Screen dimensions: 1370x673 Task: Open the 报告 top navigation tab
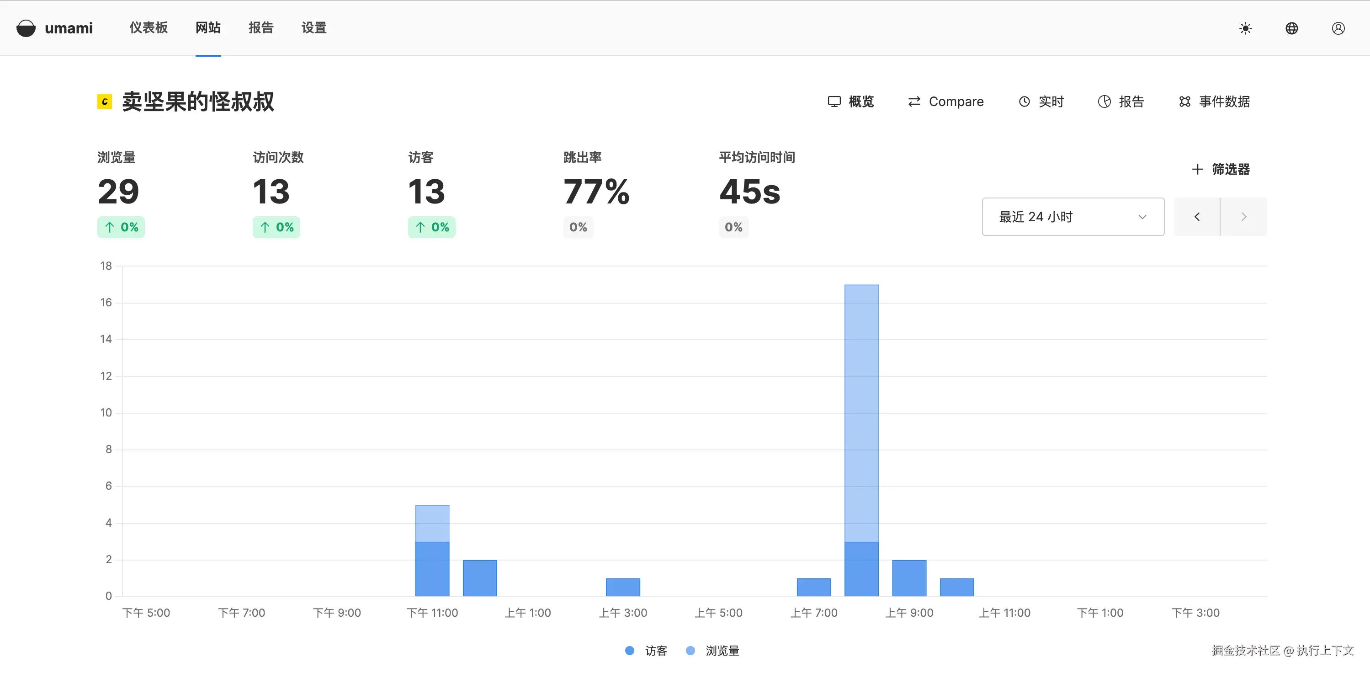pos(260,28)
